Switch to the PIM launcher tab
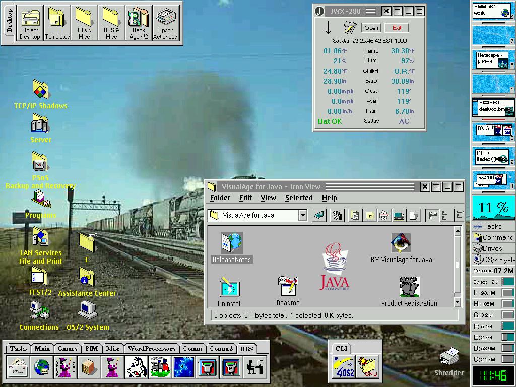This screenshot has width=516, height=387. pyautogui.click(x=92, y=349)
